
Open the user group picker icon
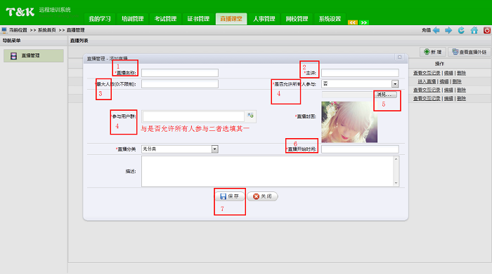(x=250, y=116)
